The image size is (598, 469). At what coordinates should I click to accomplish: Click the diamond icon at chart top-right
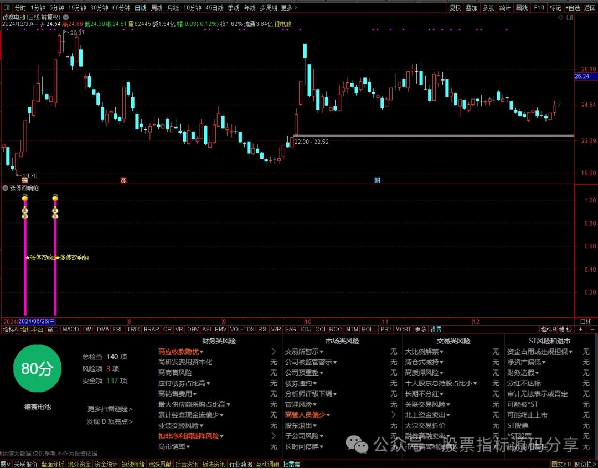[560, 18]
